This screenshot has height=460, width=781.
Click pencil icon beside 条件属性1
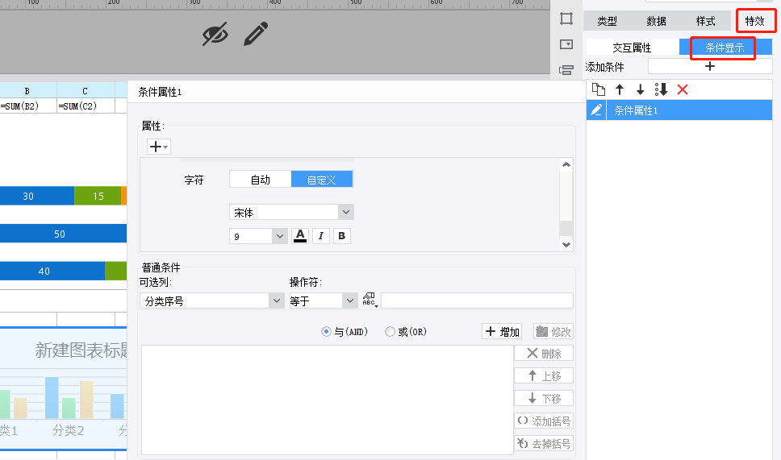click(596, 110)
